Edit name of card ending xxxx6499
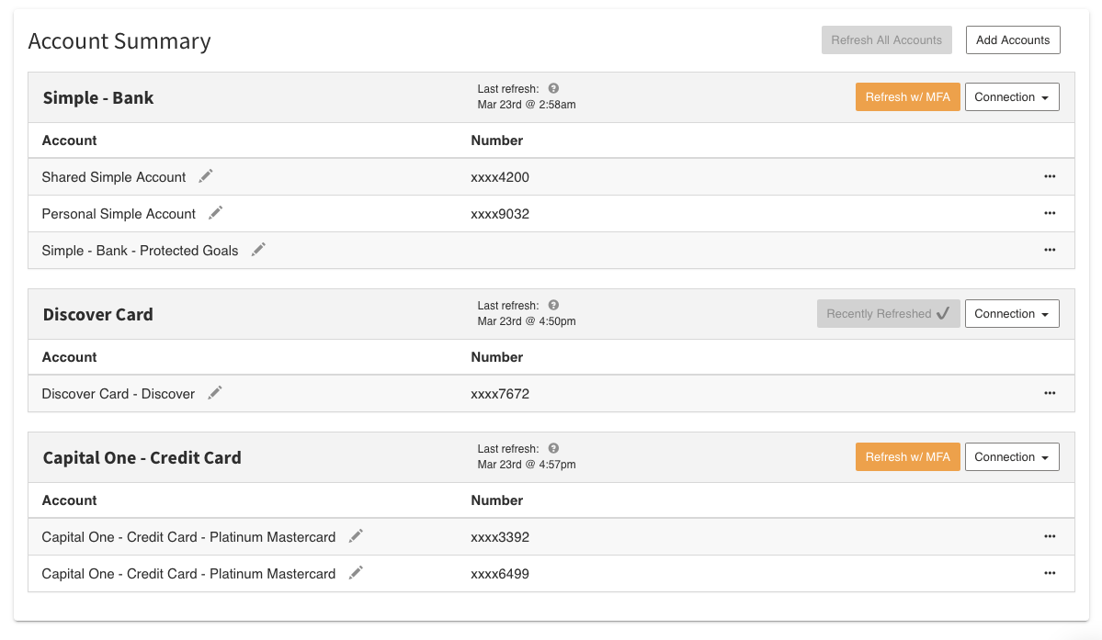The image size is (1102, 640). click(356, 573)
